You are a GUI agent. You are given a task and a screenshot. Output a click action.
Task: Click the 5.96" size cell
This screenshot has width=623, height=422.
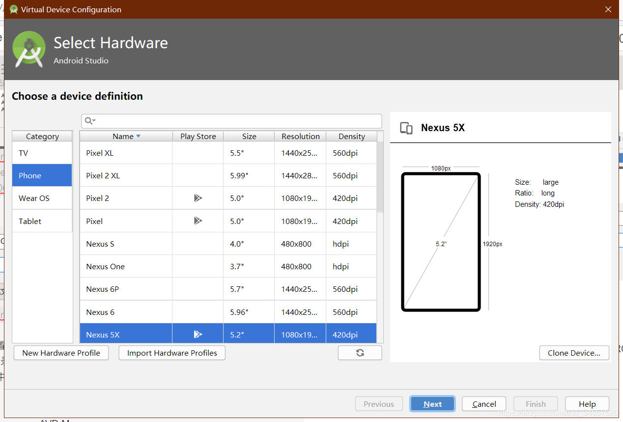[x=249, y=312]
